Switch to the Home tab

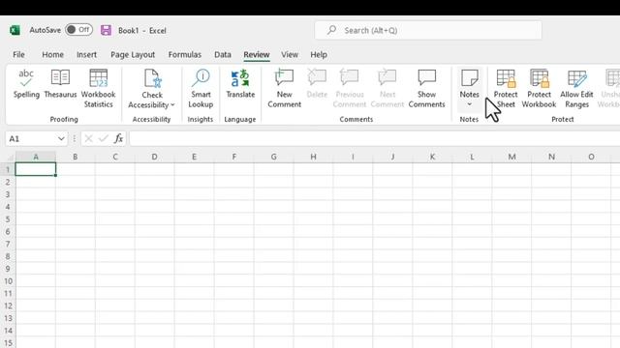[52, 54]
